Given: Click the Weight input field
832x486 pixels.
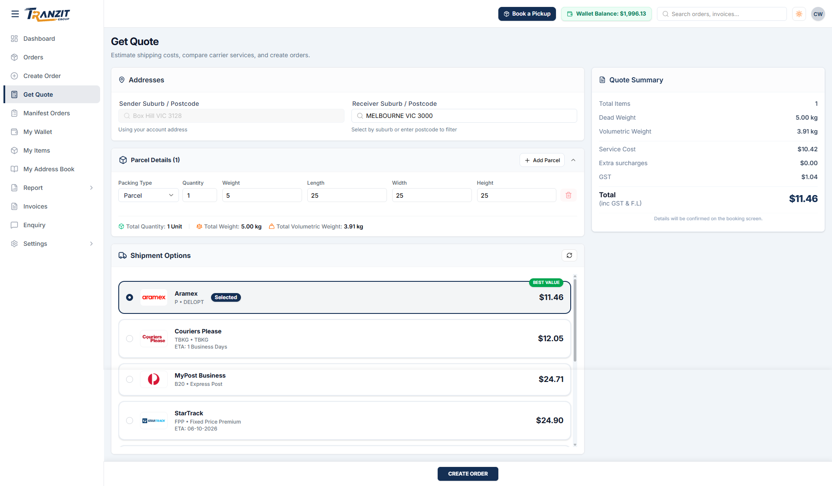Looking at the screenshot, I should (x=262, y=195).
